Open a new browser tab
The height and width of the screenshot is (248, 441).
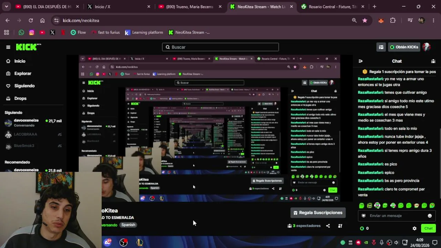(x=375, y=7)
